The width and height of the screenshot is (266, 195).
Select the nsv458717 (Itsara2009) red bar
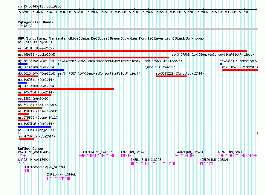point(23,114)
